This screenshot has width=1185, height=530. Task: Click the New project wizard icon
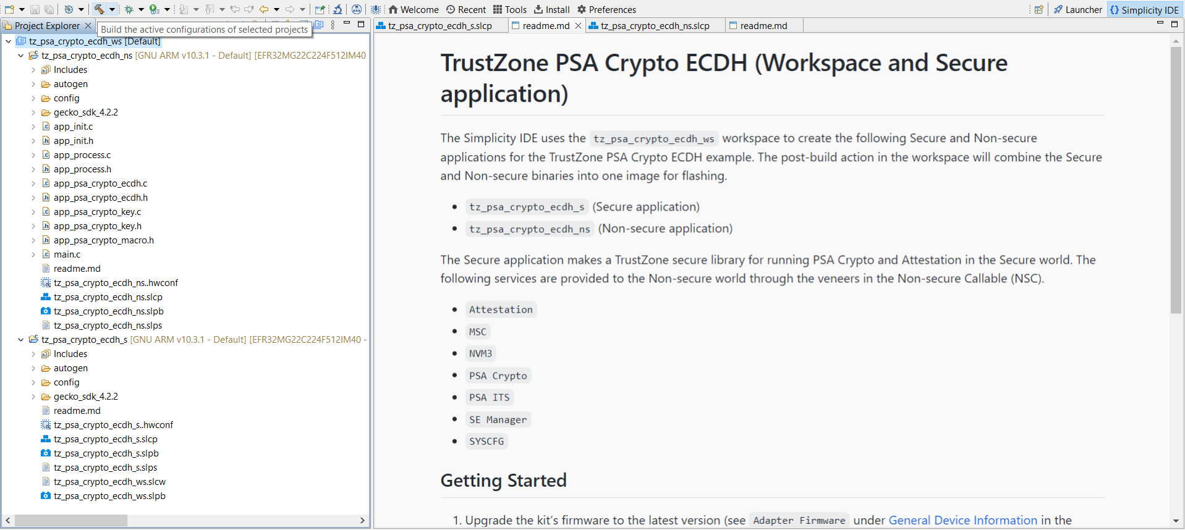[x=9, y=9]
